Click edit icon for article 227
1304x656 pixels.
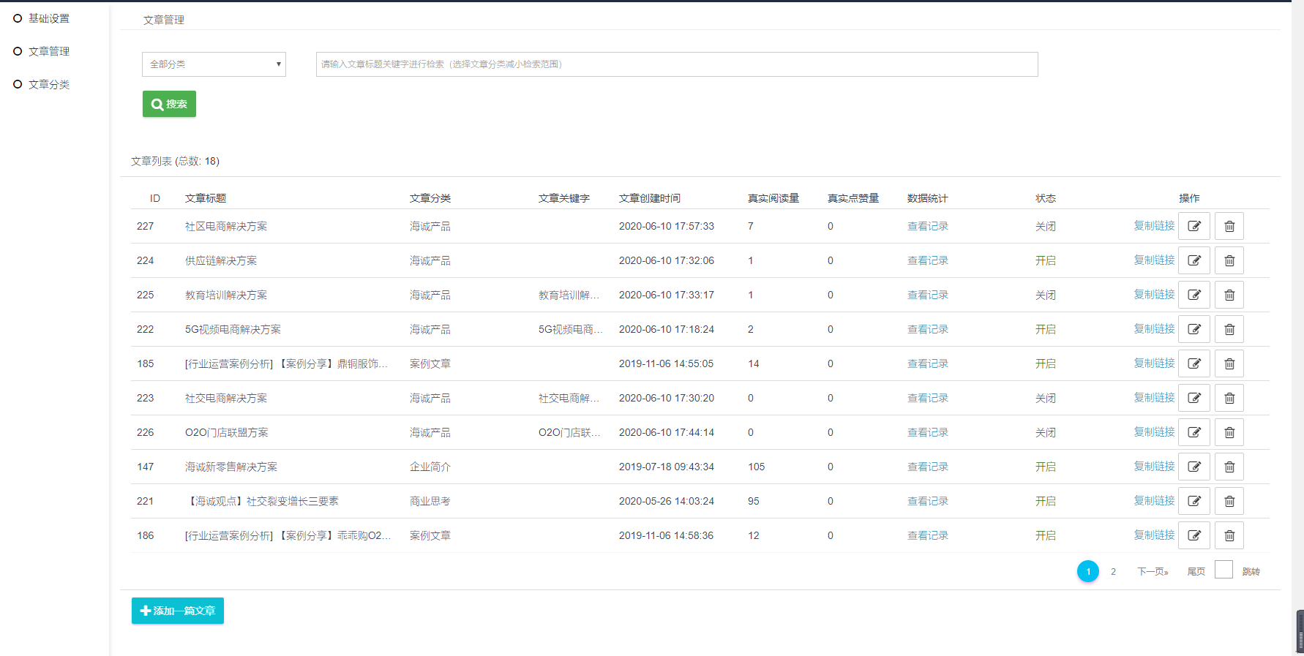(1194, 226)
